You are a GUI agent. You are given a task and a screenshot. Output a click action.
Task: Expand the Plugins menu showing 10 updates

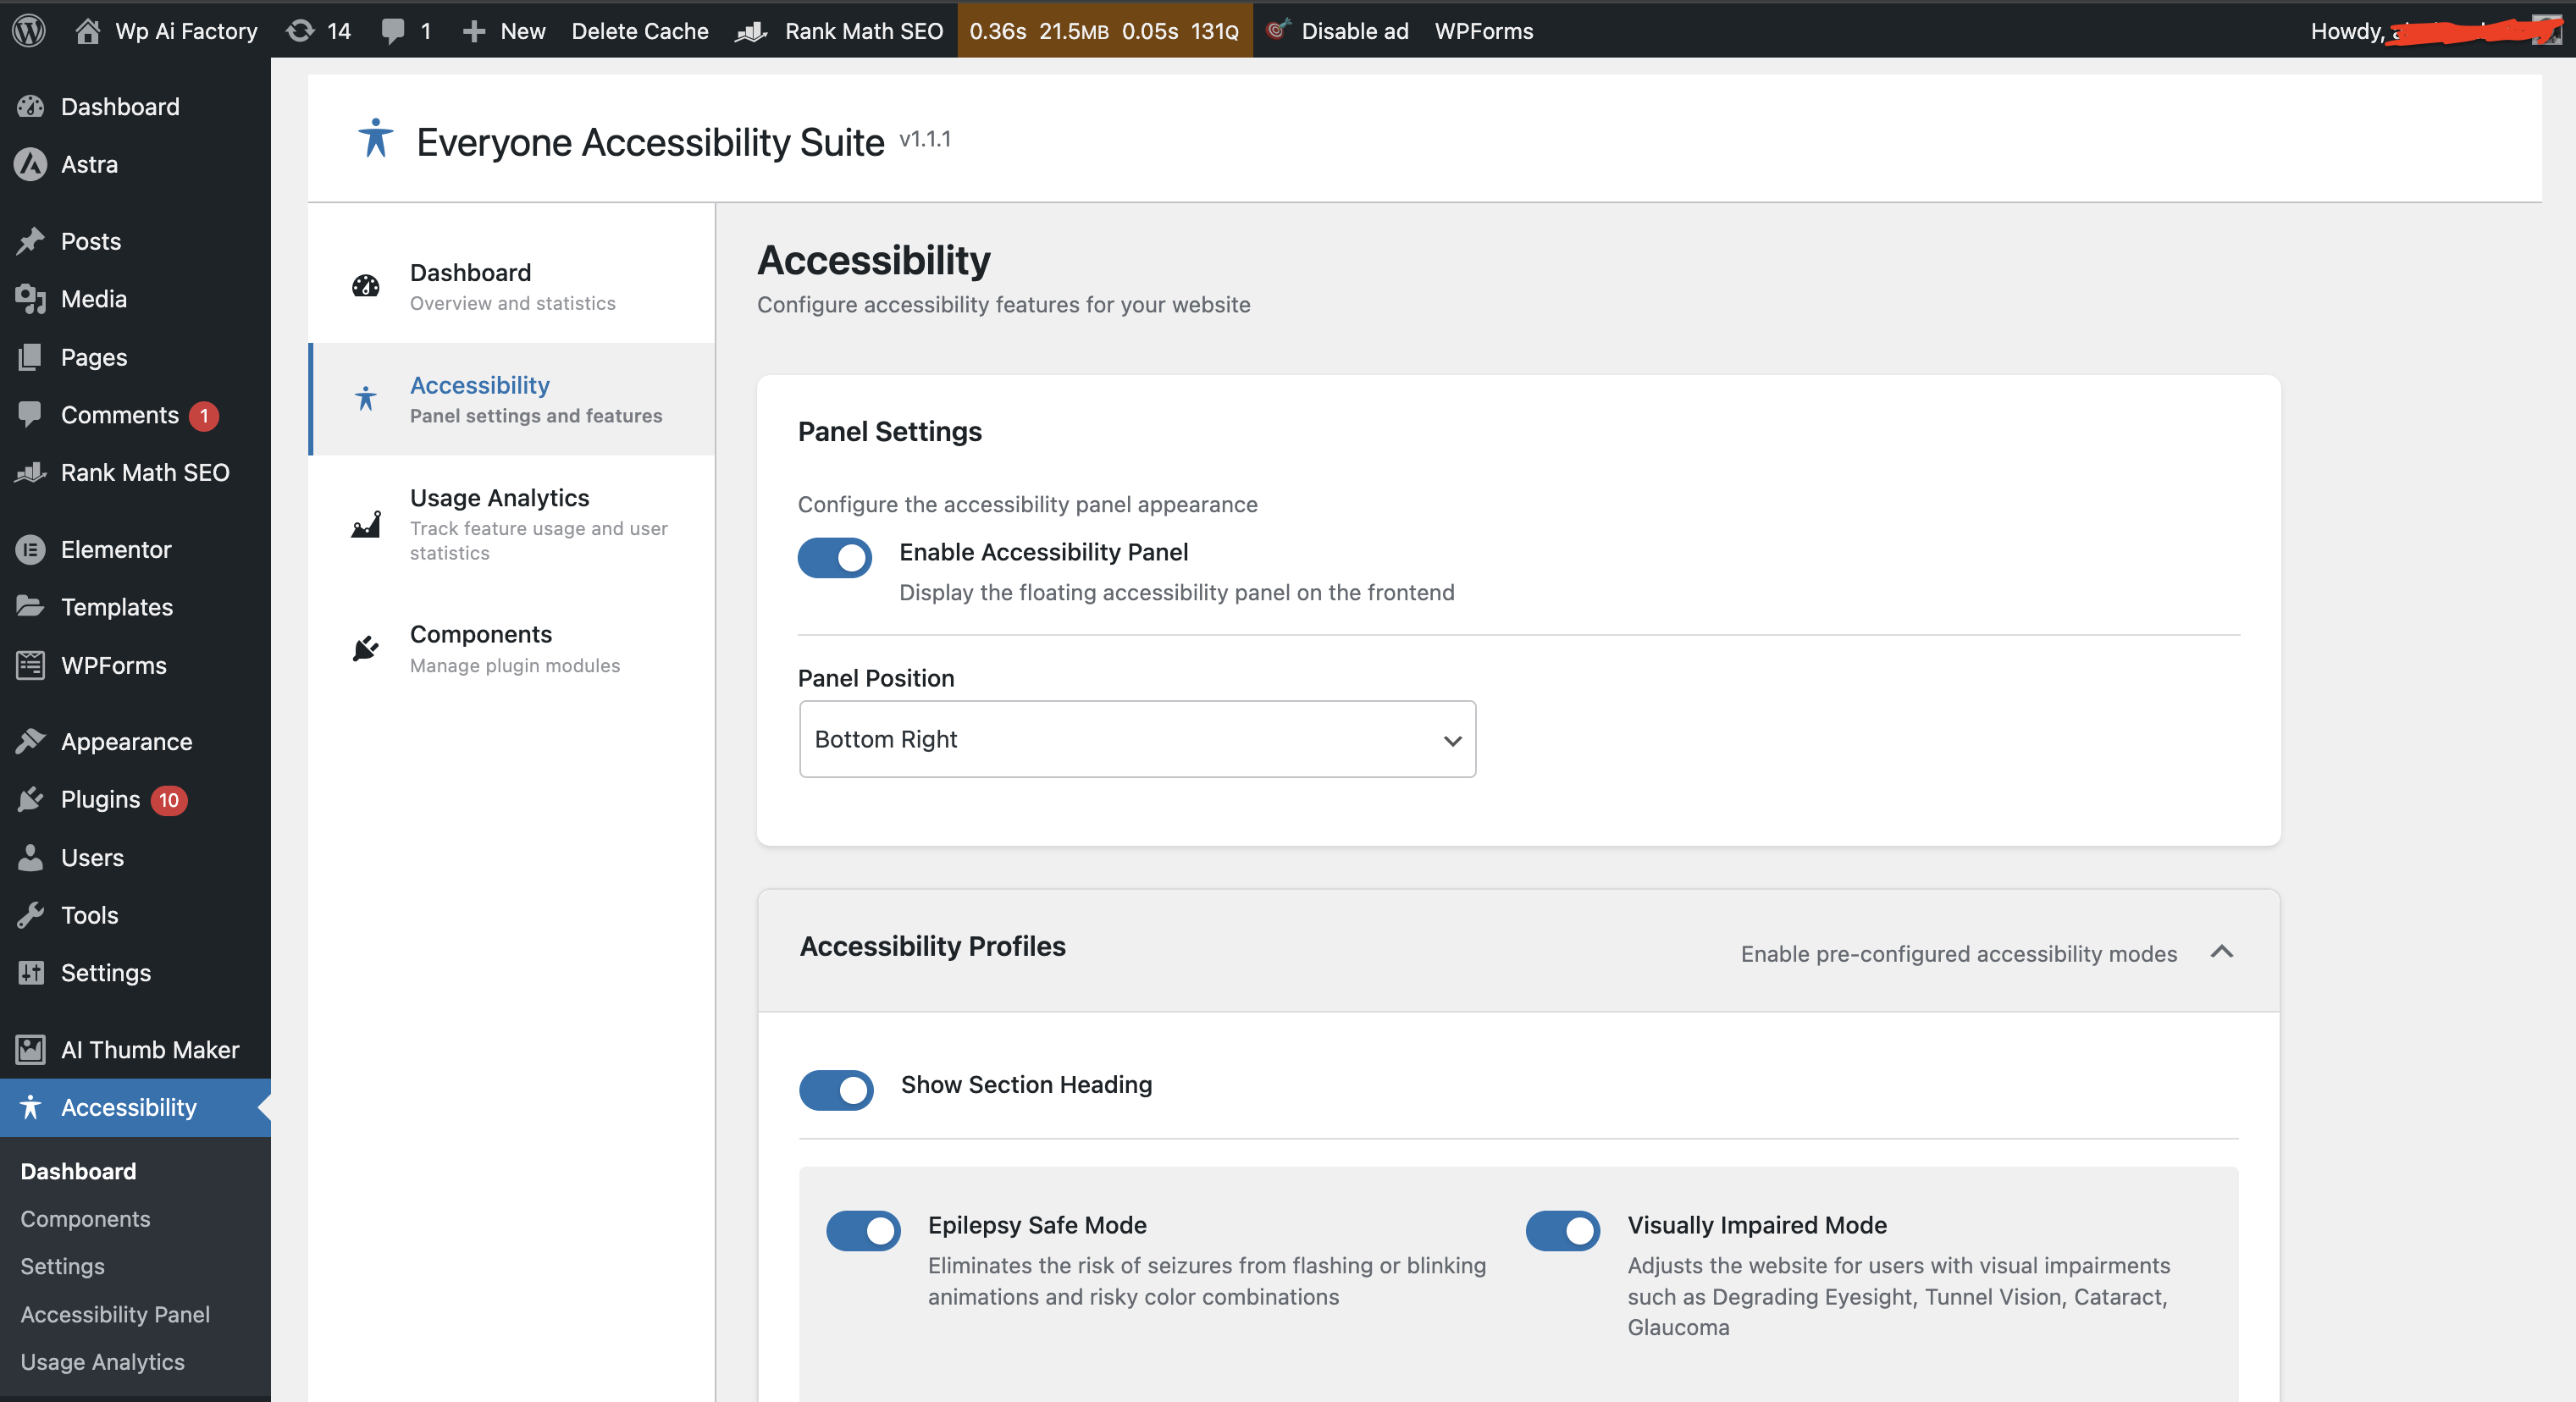100,799
